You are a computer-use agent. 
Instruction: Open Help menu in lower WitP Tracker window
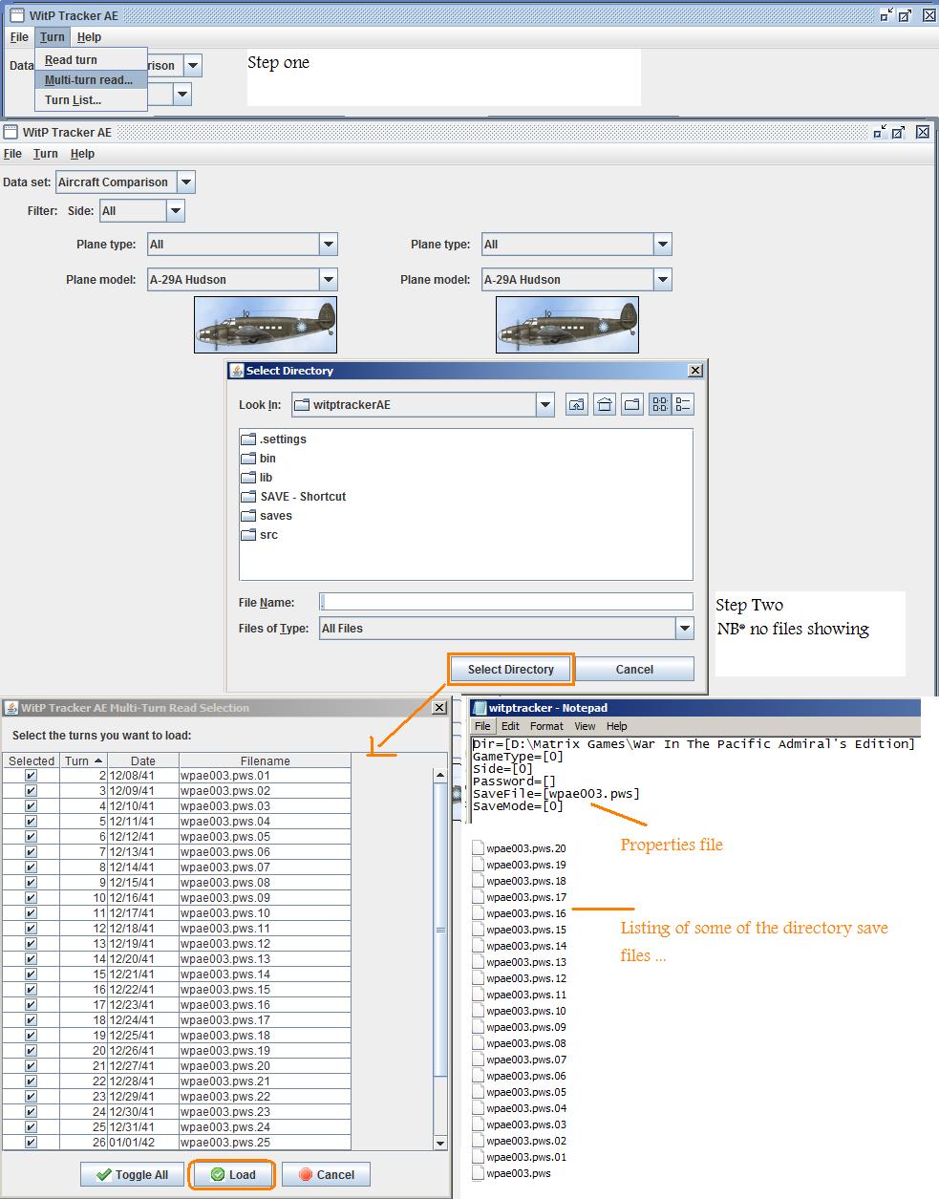pos(82,154)
